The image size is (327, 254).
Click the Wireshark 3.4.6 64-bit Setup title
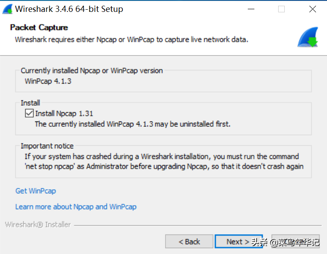pyautogui.click(x=69, y=9)
